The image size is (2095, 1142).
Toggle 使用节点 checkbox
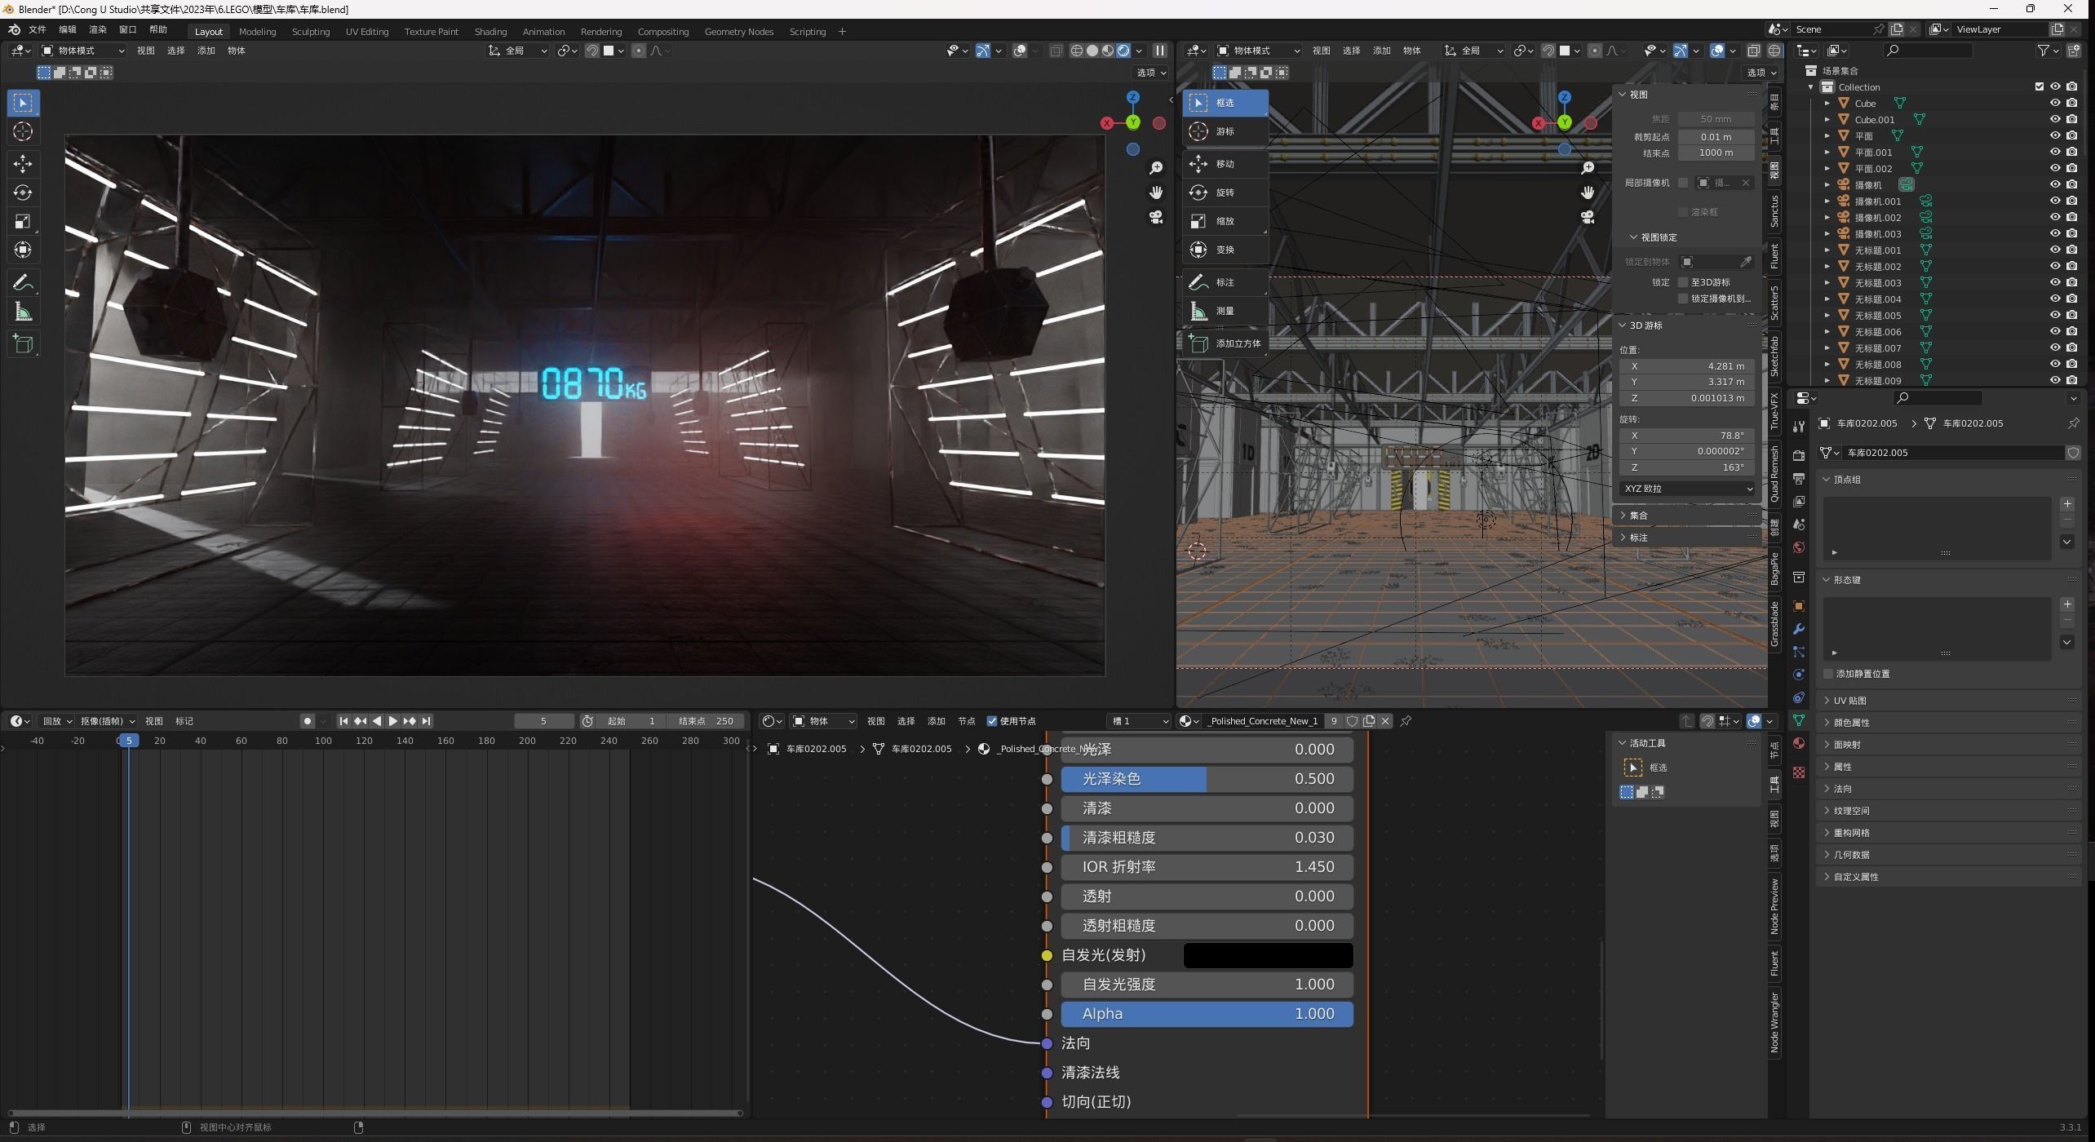click(992, 721)
